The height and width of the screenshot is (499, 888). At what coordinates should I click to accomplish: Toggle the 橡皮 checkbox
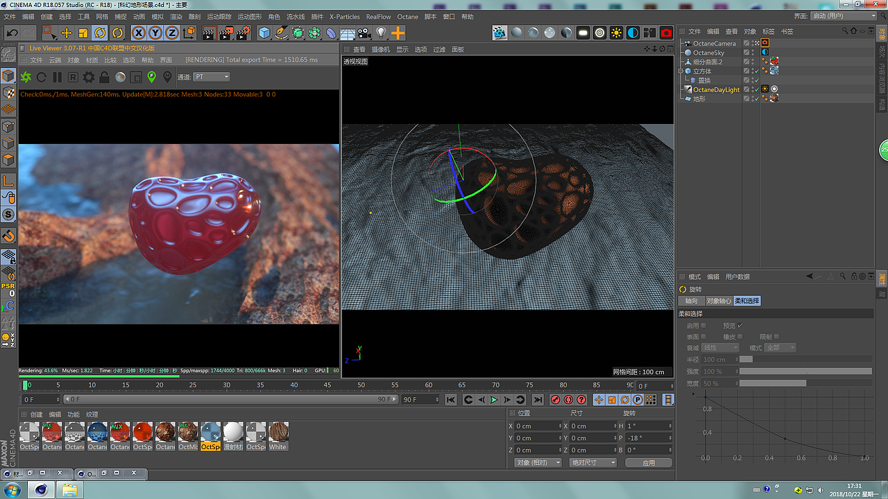pos(740,336)
